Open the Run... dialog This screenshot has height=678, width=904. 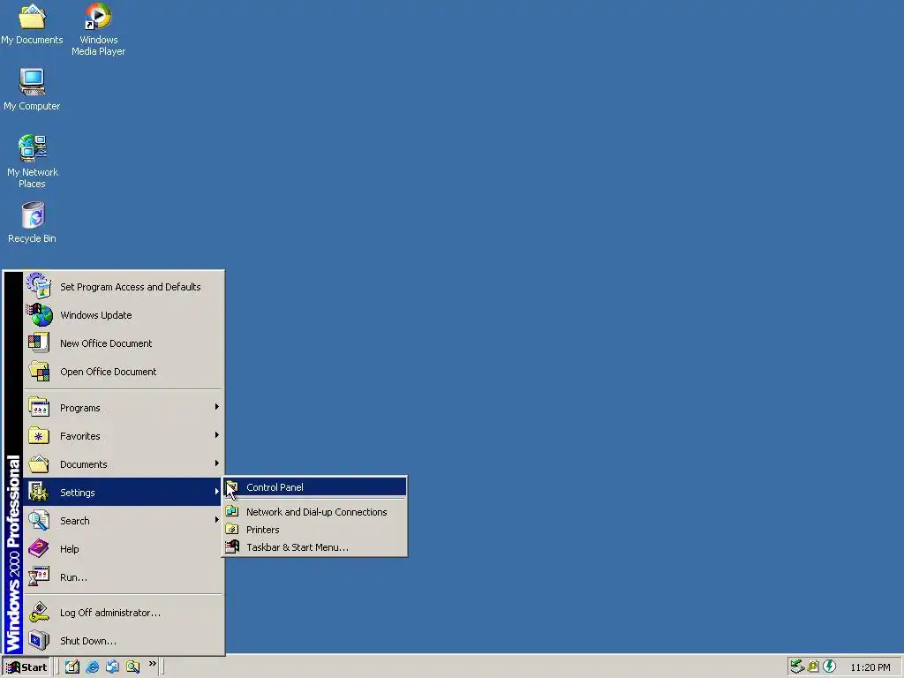click(123, 577)
